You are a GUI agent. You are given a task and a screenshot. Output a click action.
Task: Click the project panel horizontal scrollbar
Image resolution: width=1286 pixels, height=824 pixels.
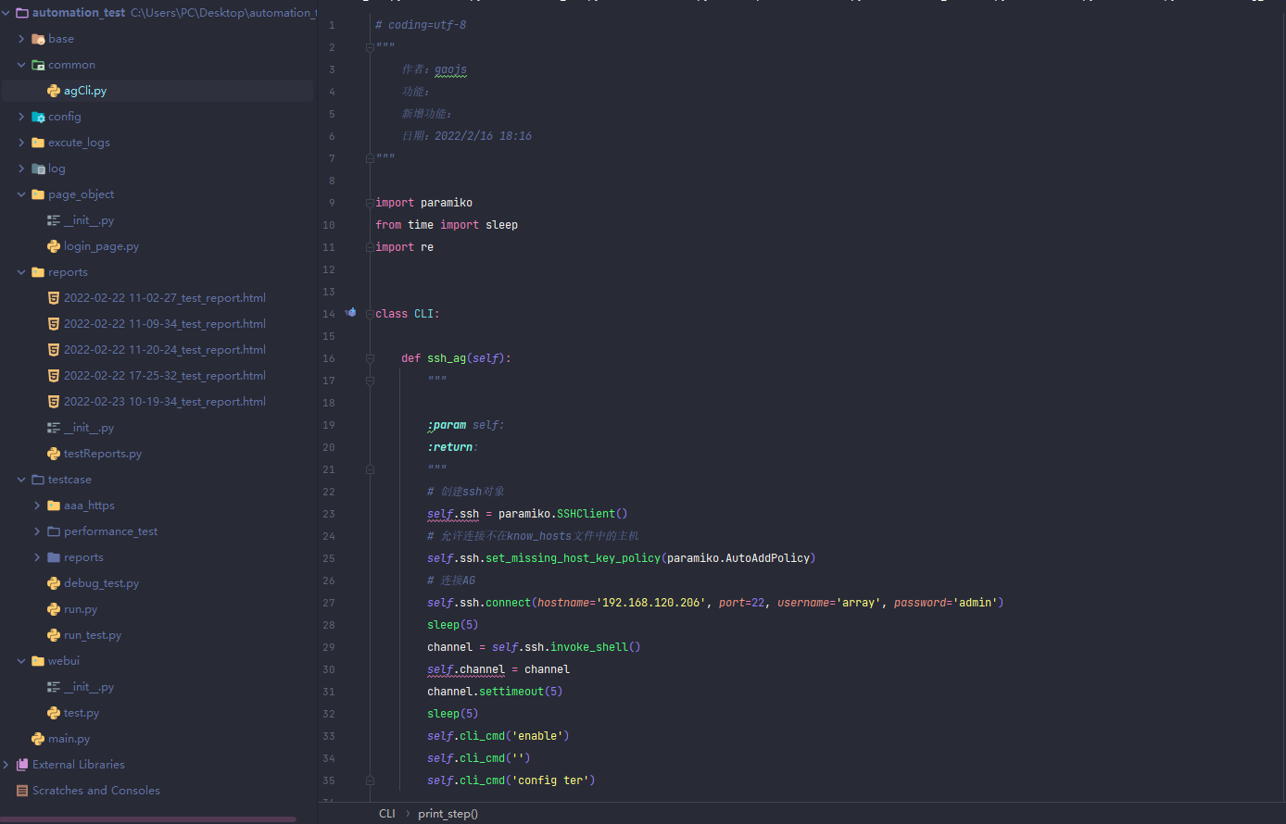pyautogui.click(x=148, y=819)
